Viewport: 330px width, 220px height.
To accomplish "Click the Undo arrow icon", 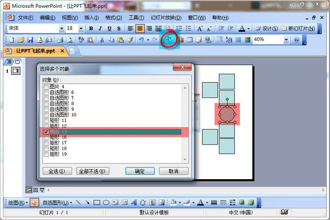I will (141, 40).
